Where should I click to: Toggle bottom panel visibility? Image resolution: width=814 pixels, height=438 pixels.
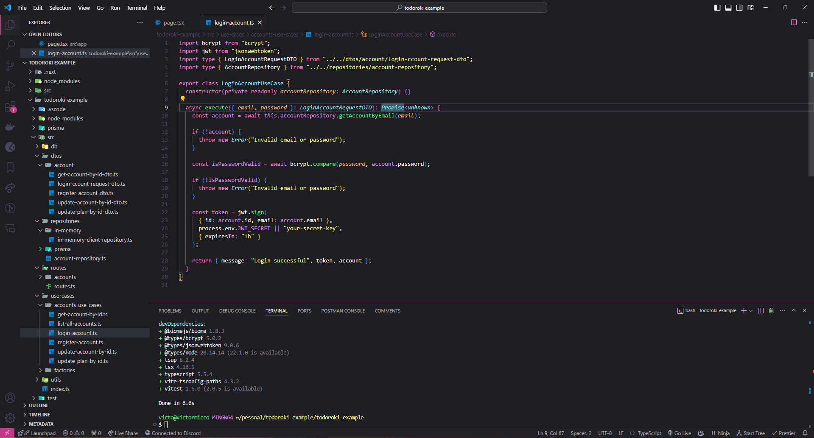[728, 8]
